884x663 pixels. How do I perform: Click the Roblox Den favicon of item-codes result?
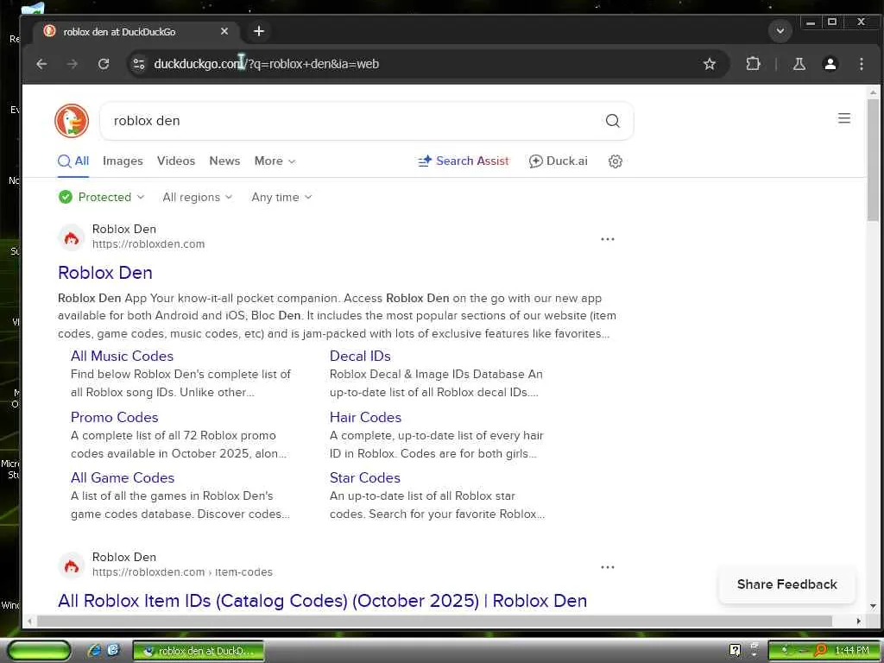72,565
